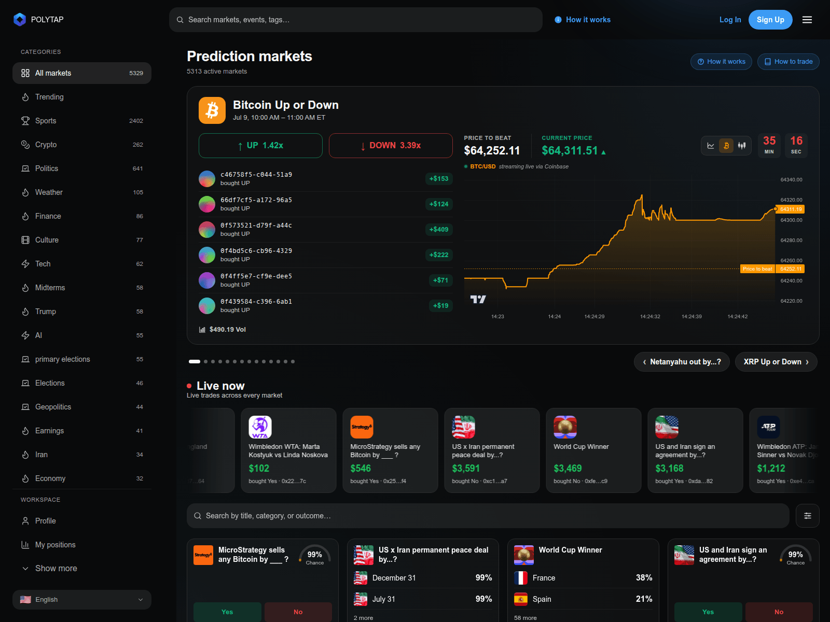830x622 pixels.
Task: Click No on US and Iran agreement
Action: (x=779, y=612)
